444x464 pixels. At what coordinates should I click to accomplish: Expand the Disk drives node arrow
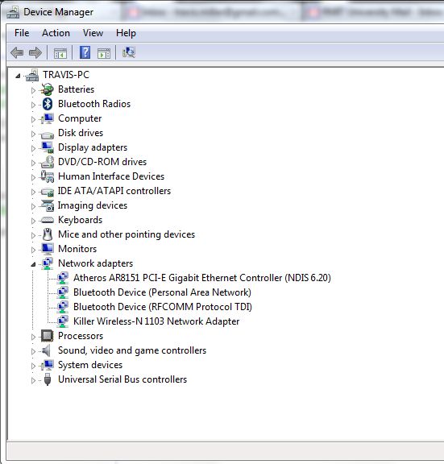tap(33, 134)
